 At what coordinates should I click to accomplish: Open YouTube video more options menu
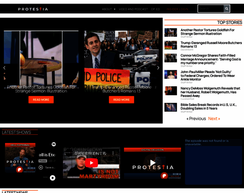pyautogui.click(x=113, y=153)
